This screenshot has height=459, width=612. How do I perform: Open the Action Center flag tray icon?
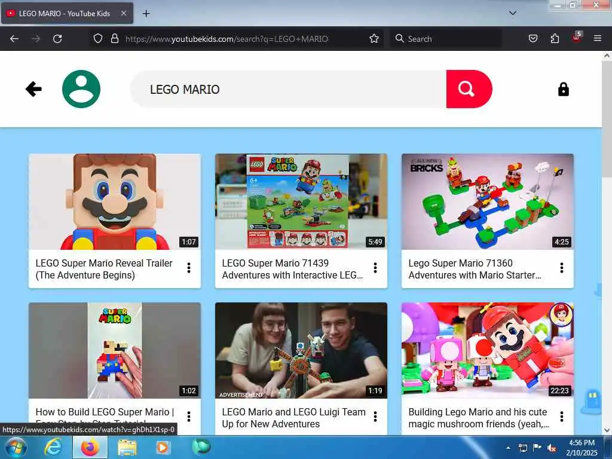[x=537, y=448]
